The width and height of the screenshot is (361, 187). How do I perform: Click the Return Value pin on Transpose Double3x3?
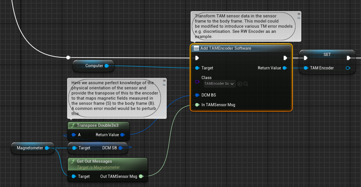coord(122,135)
